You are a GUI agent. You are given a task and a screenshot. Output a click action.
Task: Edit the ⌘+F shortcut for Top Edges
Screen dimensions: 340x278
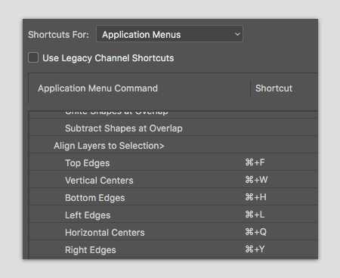click(255, 162)
